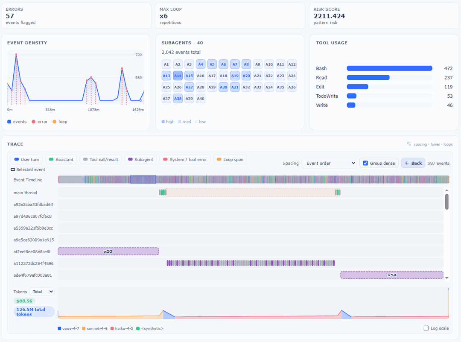Click the back arrow button
This screenshot has height=342, width=461.
click(x=413, y=163)
